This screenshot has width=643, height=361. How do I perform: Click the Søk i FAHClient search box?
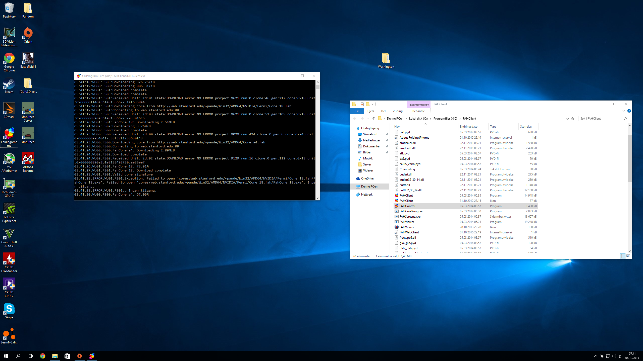[x=603, y=119]
